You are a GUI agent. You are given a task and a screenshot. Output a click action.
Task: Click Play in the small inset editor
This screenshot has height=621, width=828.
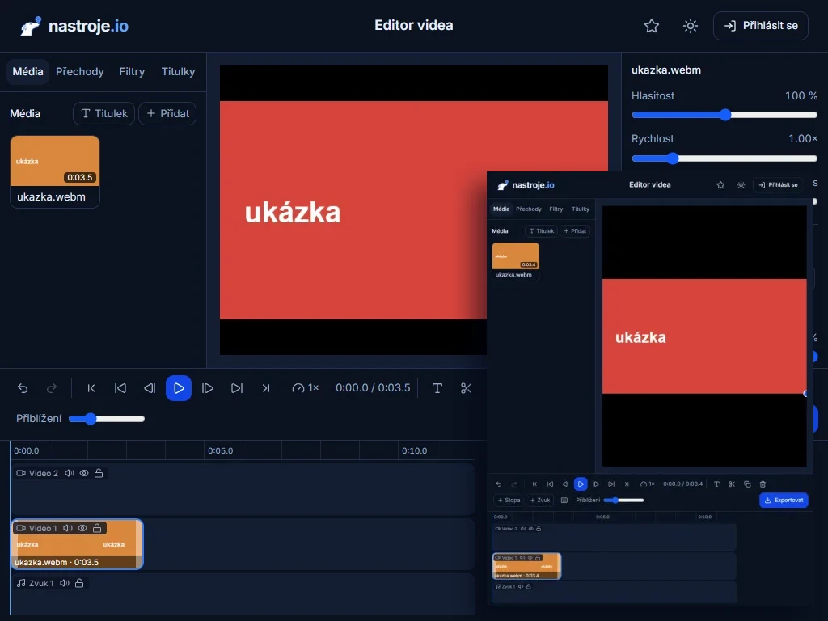click(581, 484)
